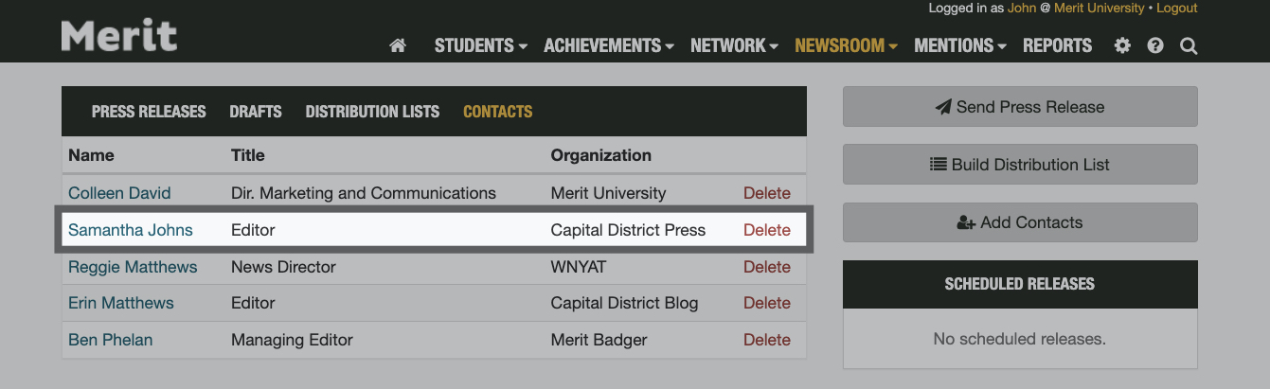Screen dimensions: 1270x389
Task: Open the help question mark icon
Action: point(1155,45)
